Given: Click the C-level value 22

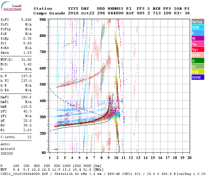Looking at the screenshot, I should click(x=29, y=137).
